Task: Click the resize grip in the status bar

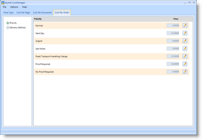Action: (x=194, y=131)
